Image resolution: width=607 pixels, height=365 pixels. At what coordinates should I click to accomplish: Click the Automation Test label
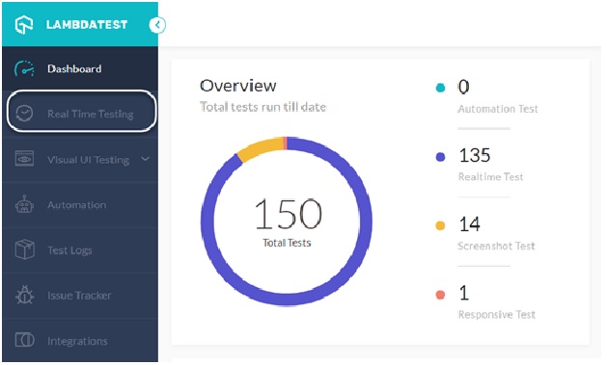coord(498,109)
